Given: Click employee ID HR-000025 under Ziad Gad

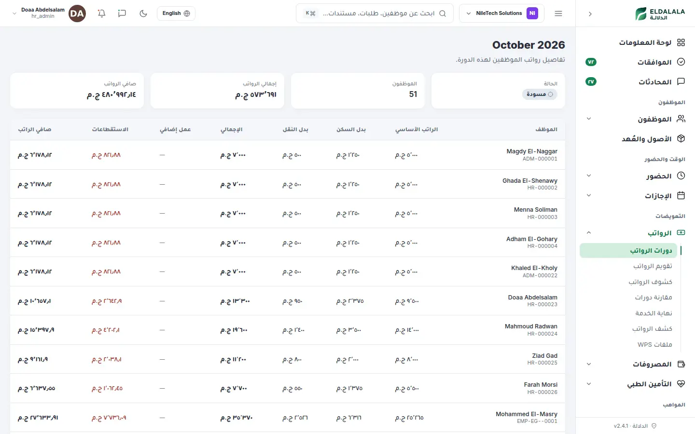Looking at the screenshot, I should point(542,363).
